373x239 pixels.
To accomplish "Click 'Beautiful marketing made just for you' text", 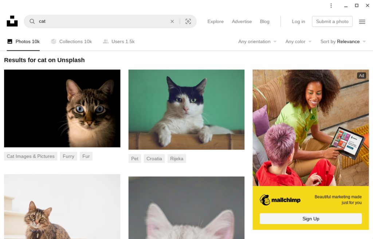I will 338,200.
